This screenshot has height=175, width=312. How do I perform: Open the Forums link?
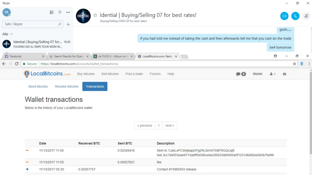[x=155, y=74]
